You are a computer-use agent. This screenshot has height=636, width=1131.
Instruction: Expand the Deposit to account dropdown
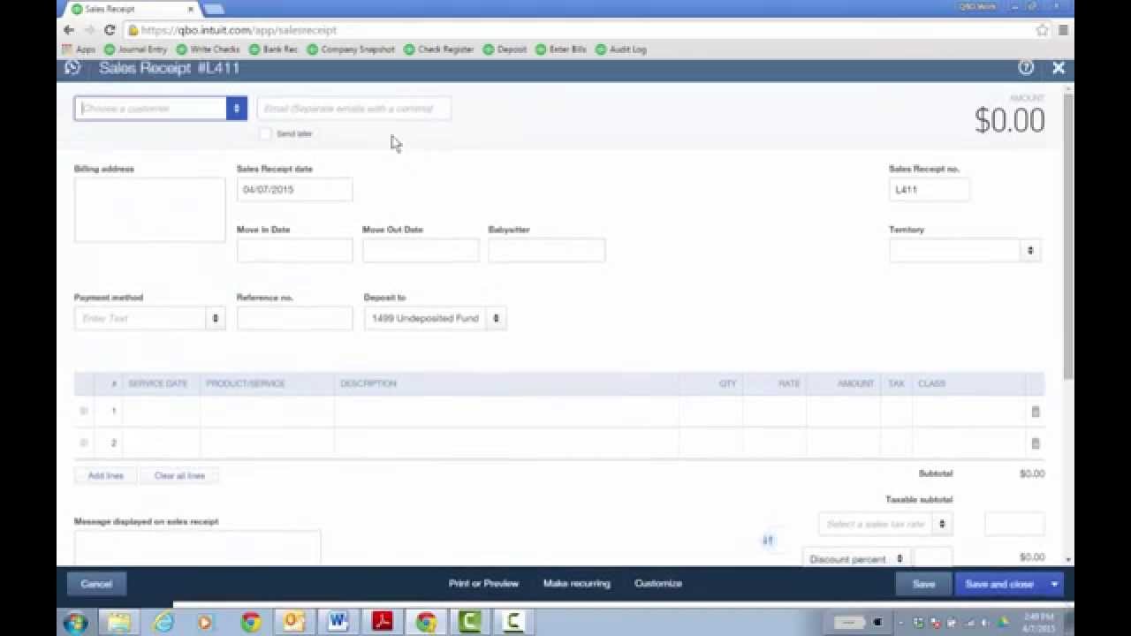(x=496, y=318)
